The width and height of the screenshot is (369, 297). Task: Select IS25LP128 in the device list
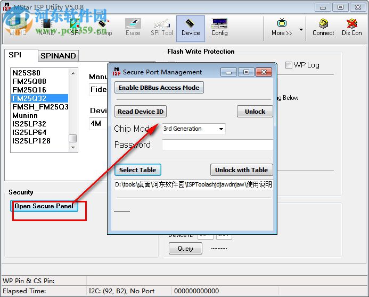pyautogui.click(x=39, y=141)
